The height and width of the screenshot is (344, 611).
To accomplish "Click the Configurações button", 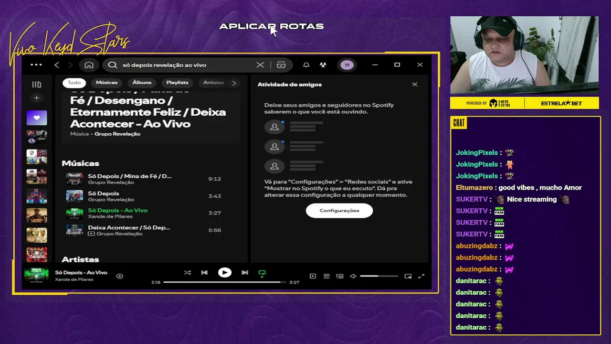I will (339, 211).
